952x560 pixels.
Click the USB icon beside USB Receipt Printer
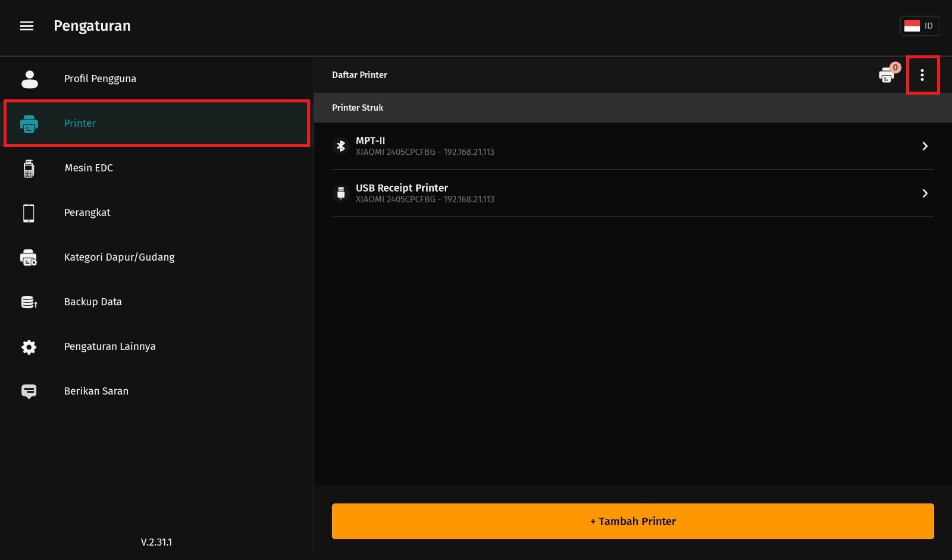[341, 193]
